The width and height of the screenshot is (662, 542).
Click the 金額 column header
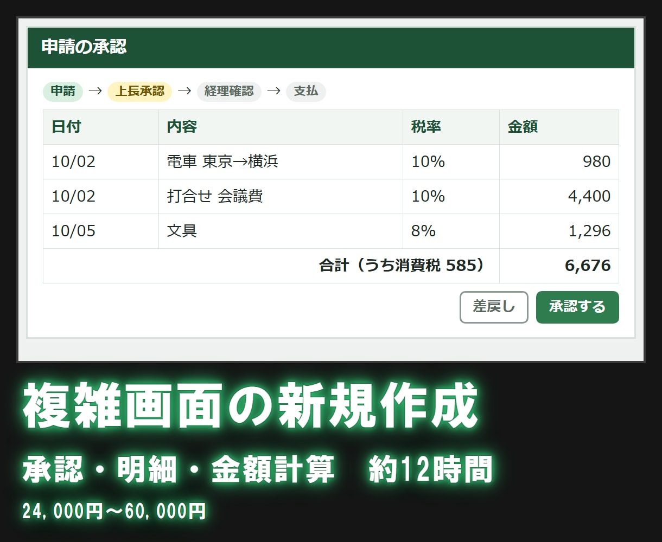559,127
